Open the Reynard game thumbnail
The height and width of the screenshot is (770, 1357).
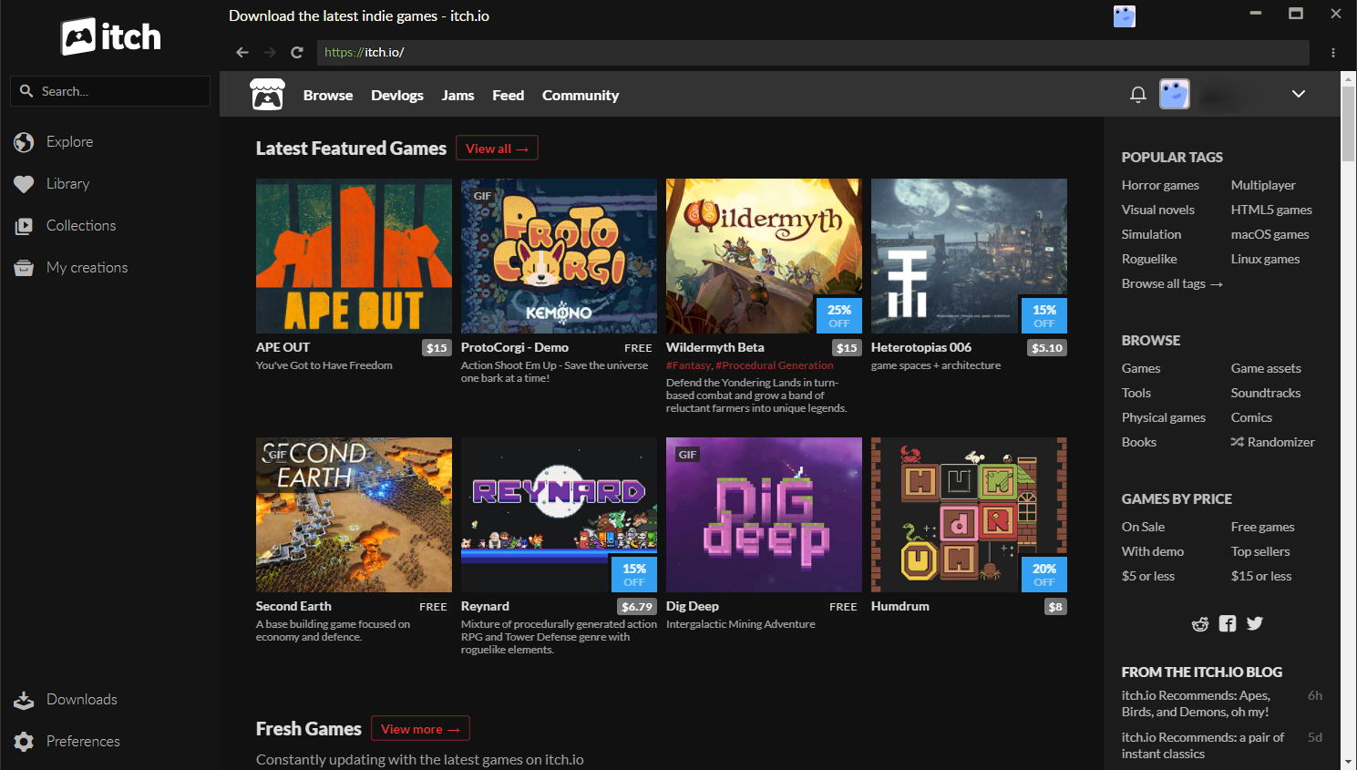[x=559, y=515]
